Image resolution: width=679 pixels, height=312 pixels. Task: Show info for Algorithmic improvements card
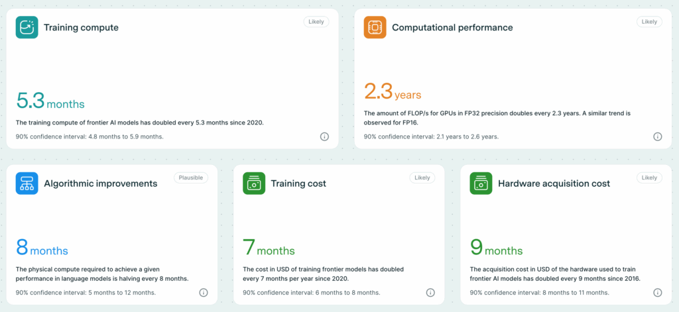(x=204, y=293)
